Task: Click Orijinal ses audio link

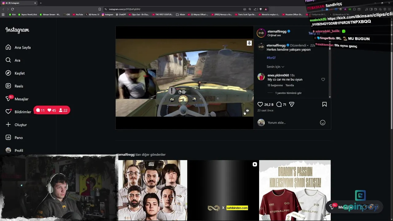Action: pyautogui.click(x=274, y=35)
